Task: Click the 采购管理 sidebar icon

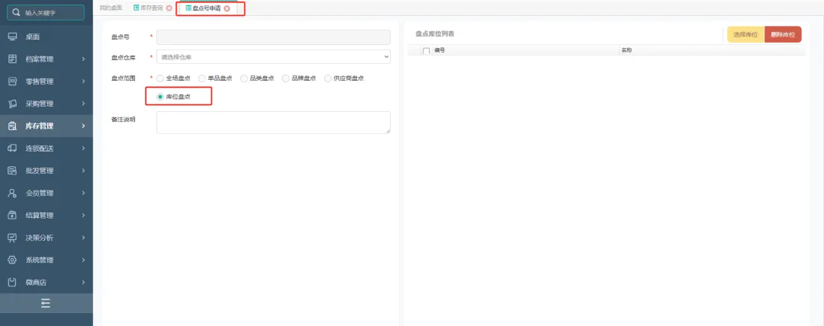Action: pyautogui.click(x=12, y=104)
